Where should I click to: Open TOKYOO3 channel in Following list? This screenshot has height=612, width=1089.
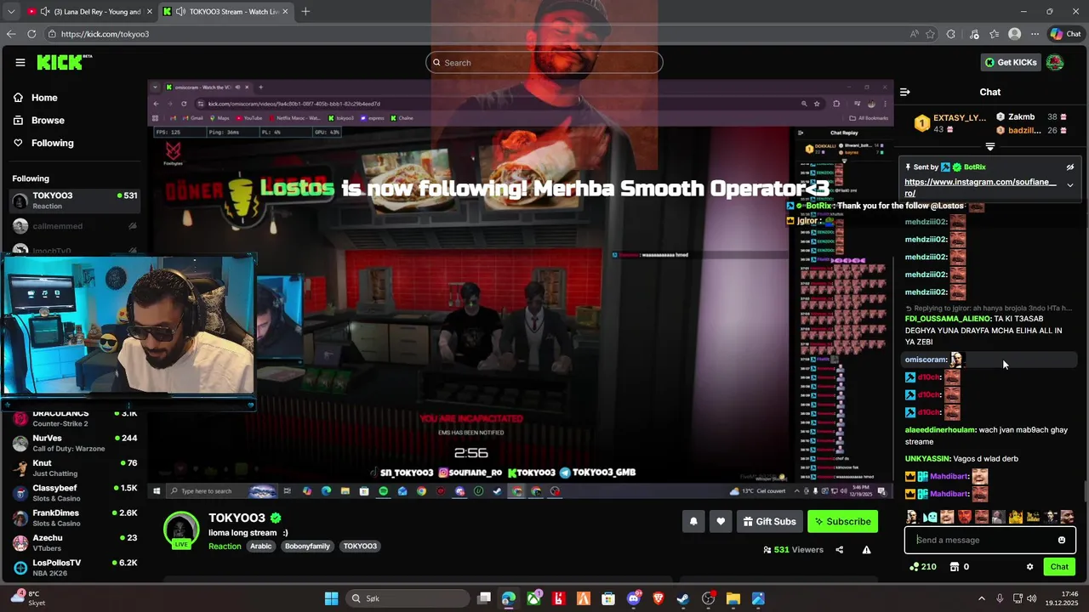pos(74,201)
